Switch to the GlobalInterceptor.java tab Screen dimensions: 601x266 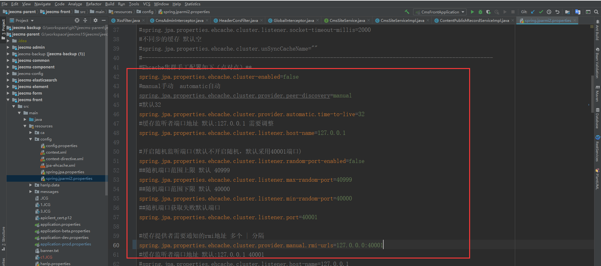(x=293, y=21)
